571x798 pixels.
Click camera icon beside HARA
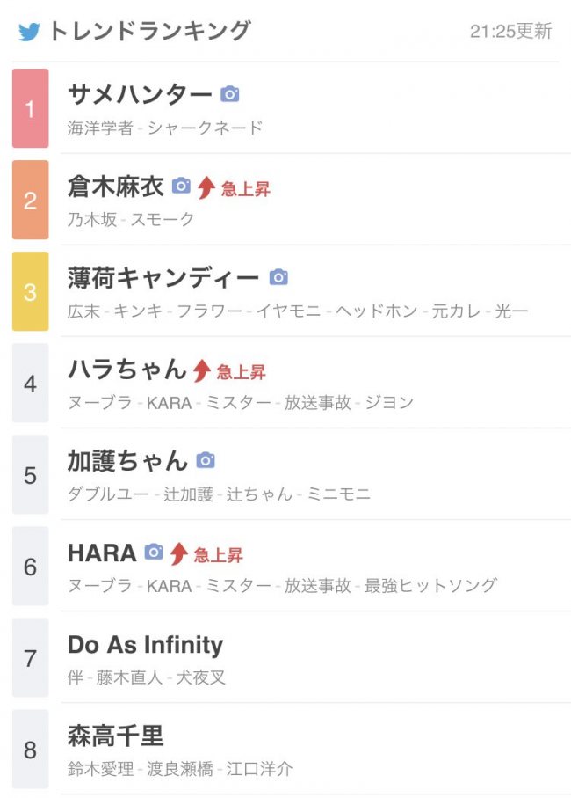click(x=154, y=553)
